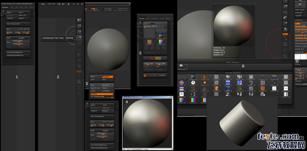Pick Texture 27 wood in the Texture palette

pyautogui.click(x=149, y=42)
